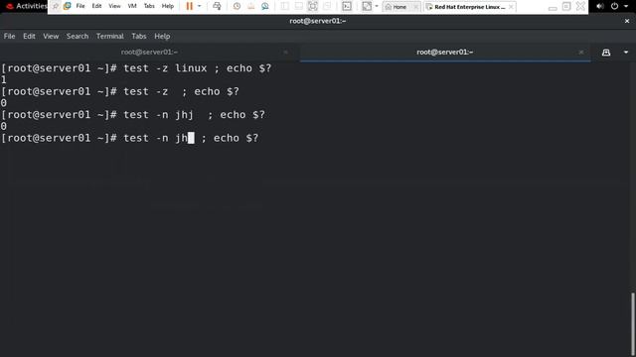Switch to Unity mode icon
The height and width of the screenshot is (357, 636).
click(327, 6)
